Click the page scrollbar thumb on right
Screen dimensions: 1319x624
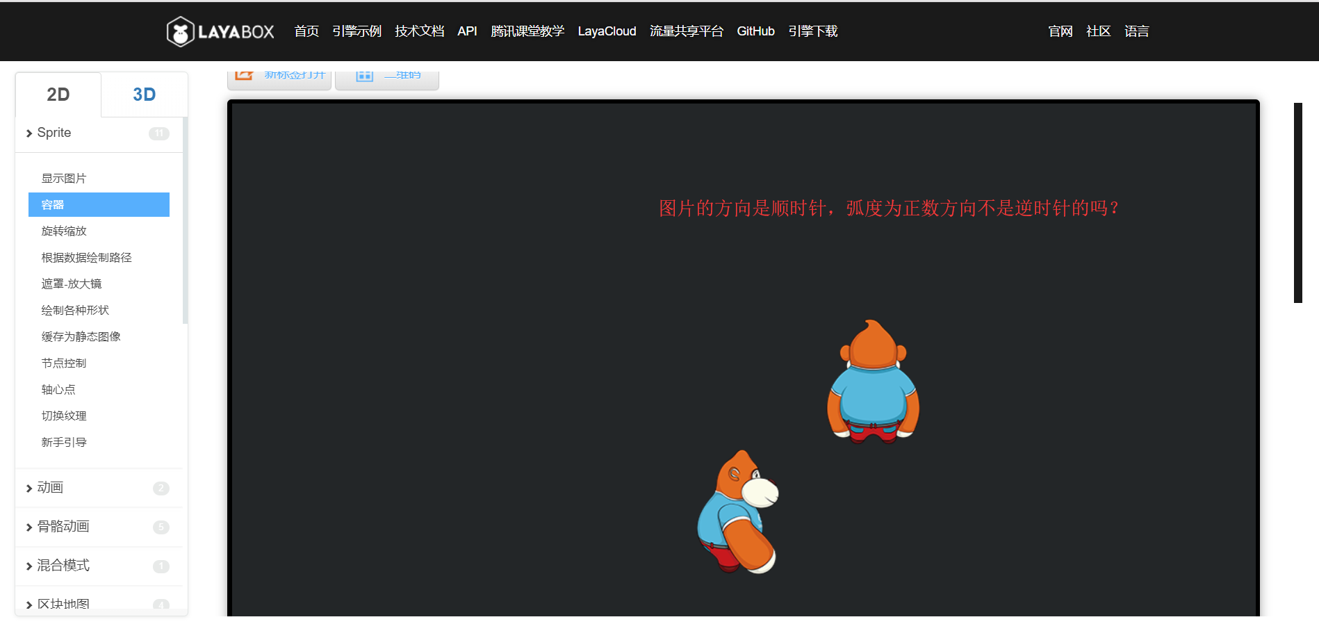coord(1297,203)
